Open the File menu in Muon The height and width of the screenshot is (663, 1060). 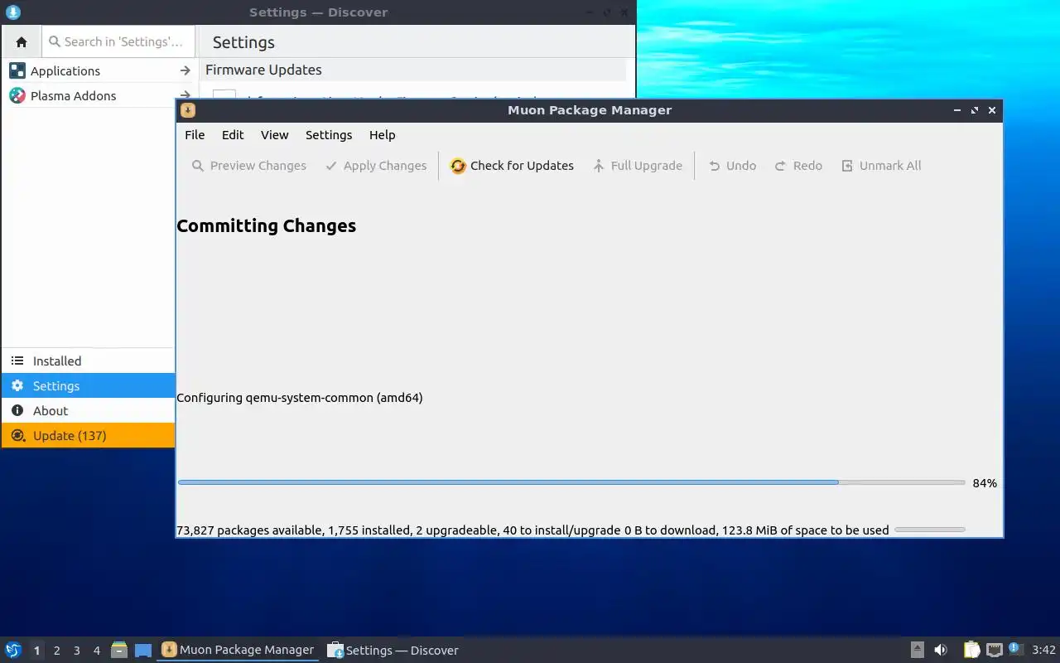point(195,135)
